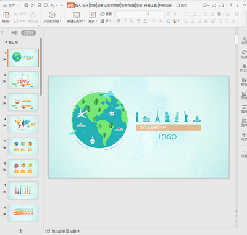This screenshot has height=235, width=247.
Task: Click the Undo arrow icon
Action: click(x=53, y=6)
